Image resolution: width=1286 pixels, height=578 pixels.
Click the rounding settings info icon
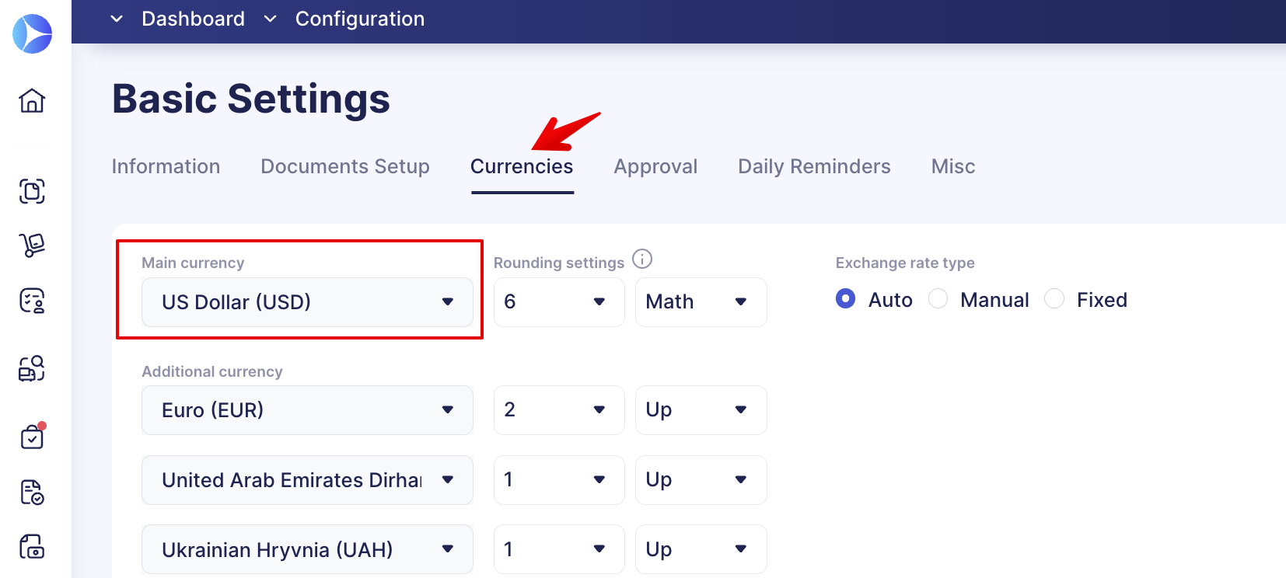pyautogui.click(x=642, y=259)
